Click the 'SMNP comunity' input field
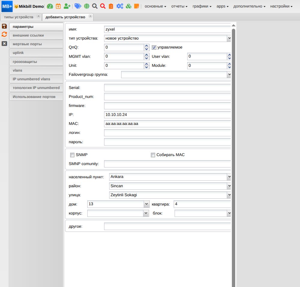300x287 pixels. [167, 164]
